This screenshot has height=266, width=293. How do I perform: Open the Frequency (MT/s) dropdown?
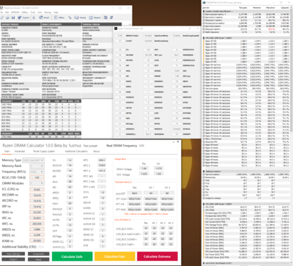tap(37, 171)
